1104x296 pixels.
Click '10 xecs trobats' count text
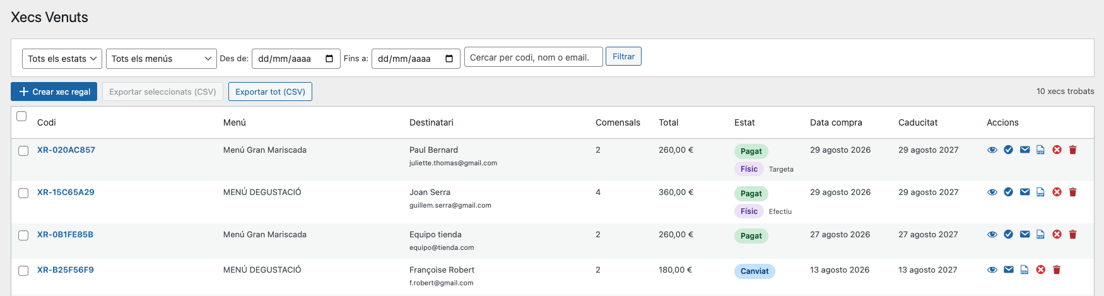pos(1066,92)
